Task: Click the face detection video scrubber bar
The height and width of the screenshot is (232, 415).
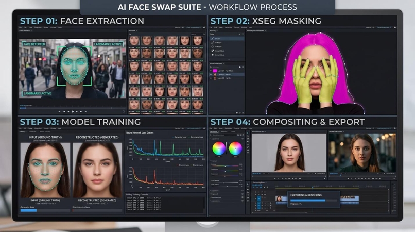Action: click(x=72, y=108)
